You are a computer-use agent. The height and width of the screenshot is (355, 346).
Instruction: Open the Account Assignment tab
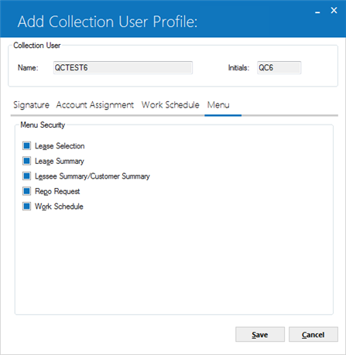point(95,105)
